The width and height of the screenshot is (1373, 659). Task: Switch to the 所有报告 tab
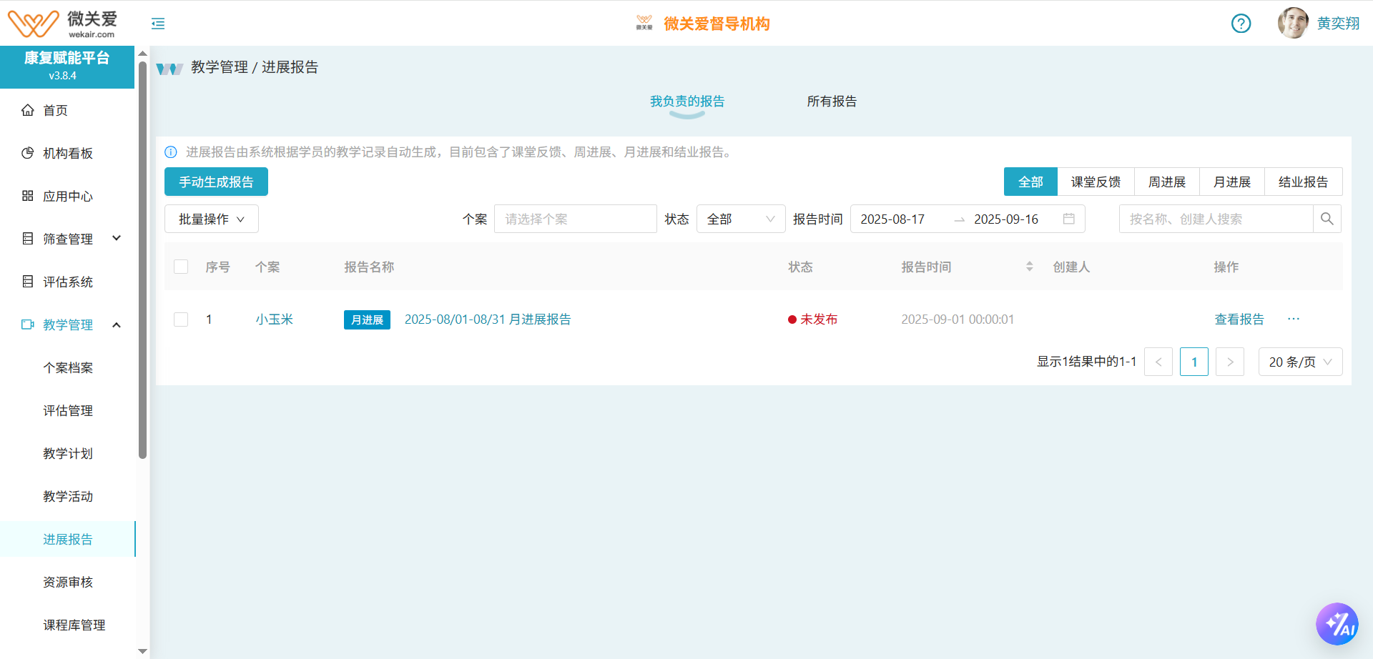(831, 101)
